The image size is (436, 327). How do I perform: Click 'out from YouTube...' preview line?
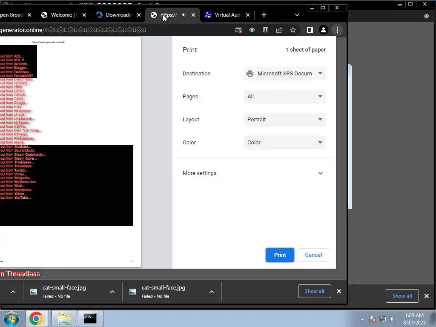(x=15, y=198)
